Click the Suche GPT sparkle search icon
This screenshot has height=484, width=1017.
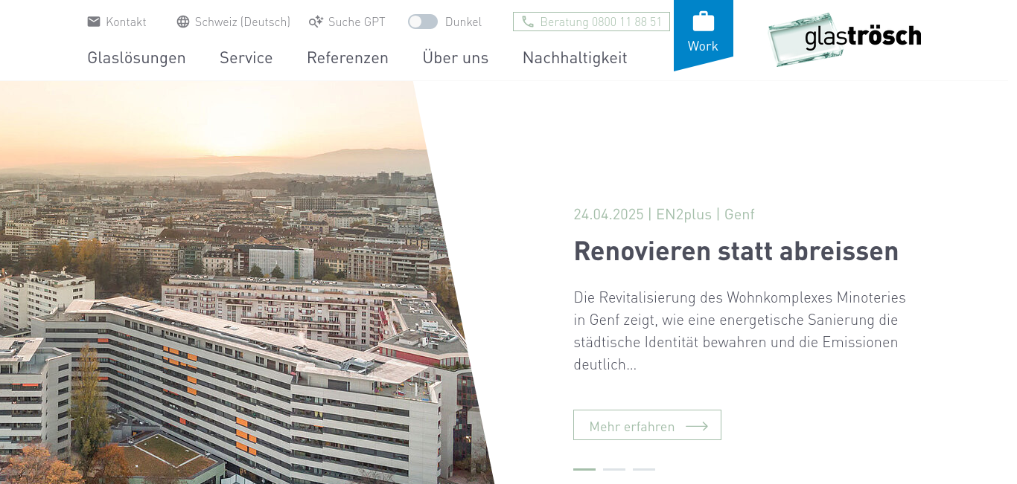(316, 22)
